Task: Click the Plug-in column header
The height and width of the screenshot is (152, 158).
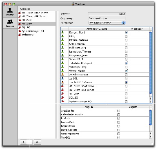Action: [x=89, y=107]
